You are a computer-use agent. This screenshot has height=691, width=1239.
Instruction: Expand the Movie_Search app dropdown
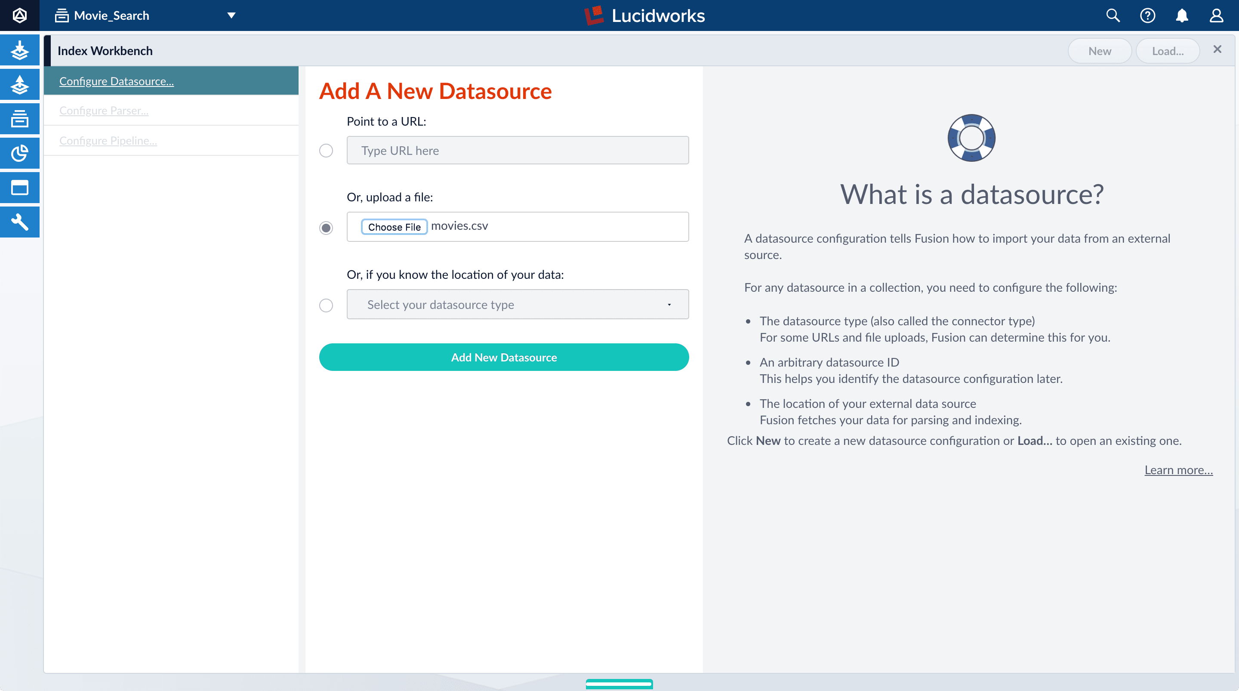(231, 15)
